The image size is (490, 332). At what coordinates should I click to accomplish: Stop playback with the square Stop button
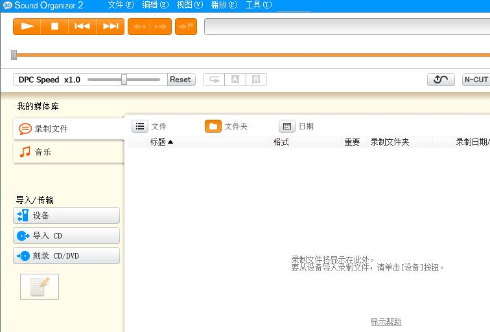point(54,26)
